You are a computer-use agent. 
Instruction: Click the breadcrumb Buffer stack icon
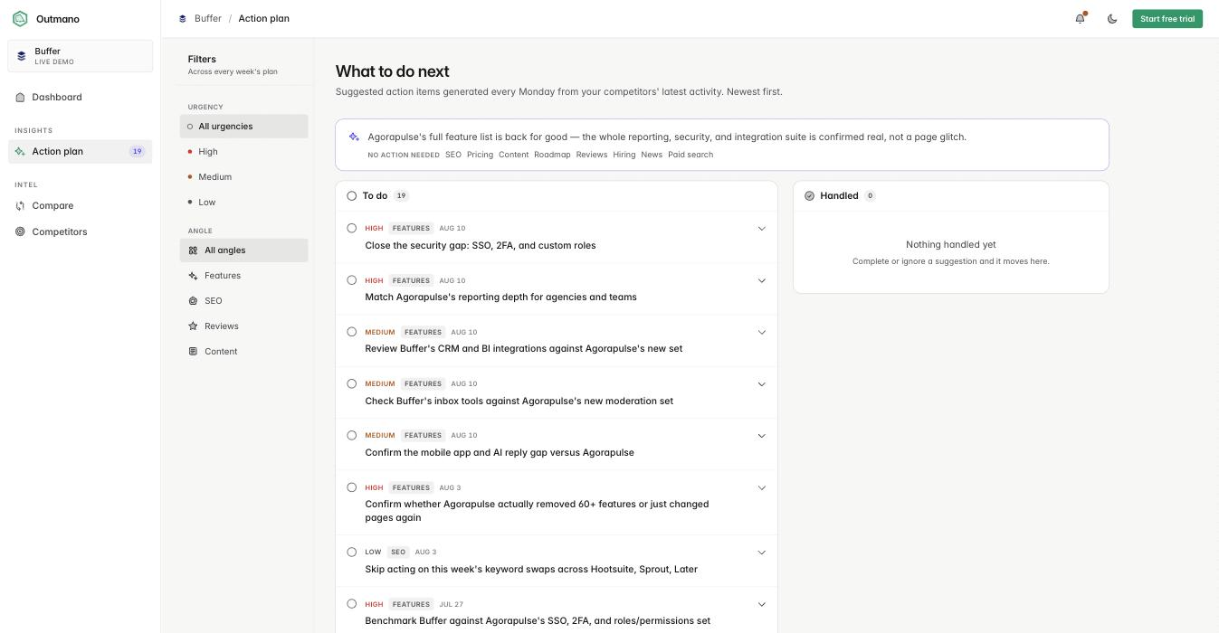(183, 19)
